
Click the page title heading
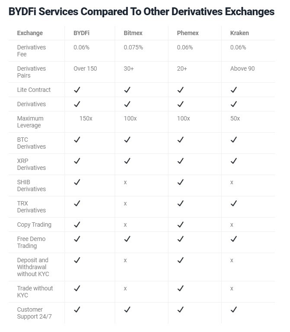tap(142, 12)
